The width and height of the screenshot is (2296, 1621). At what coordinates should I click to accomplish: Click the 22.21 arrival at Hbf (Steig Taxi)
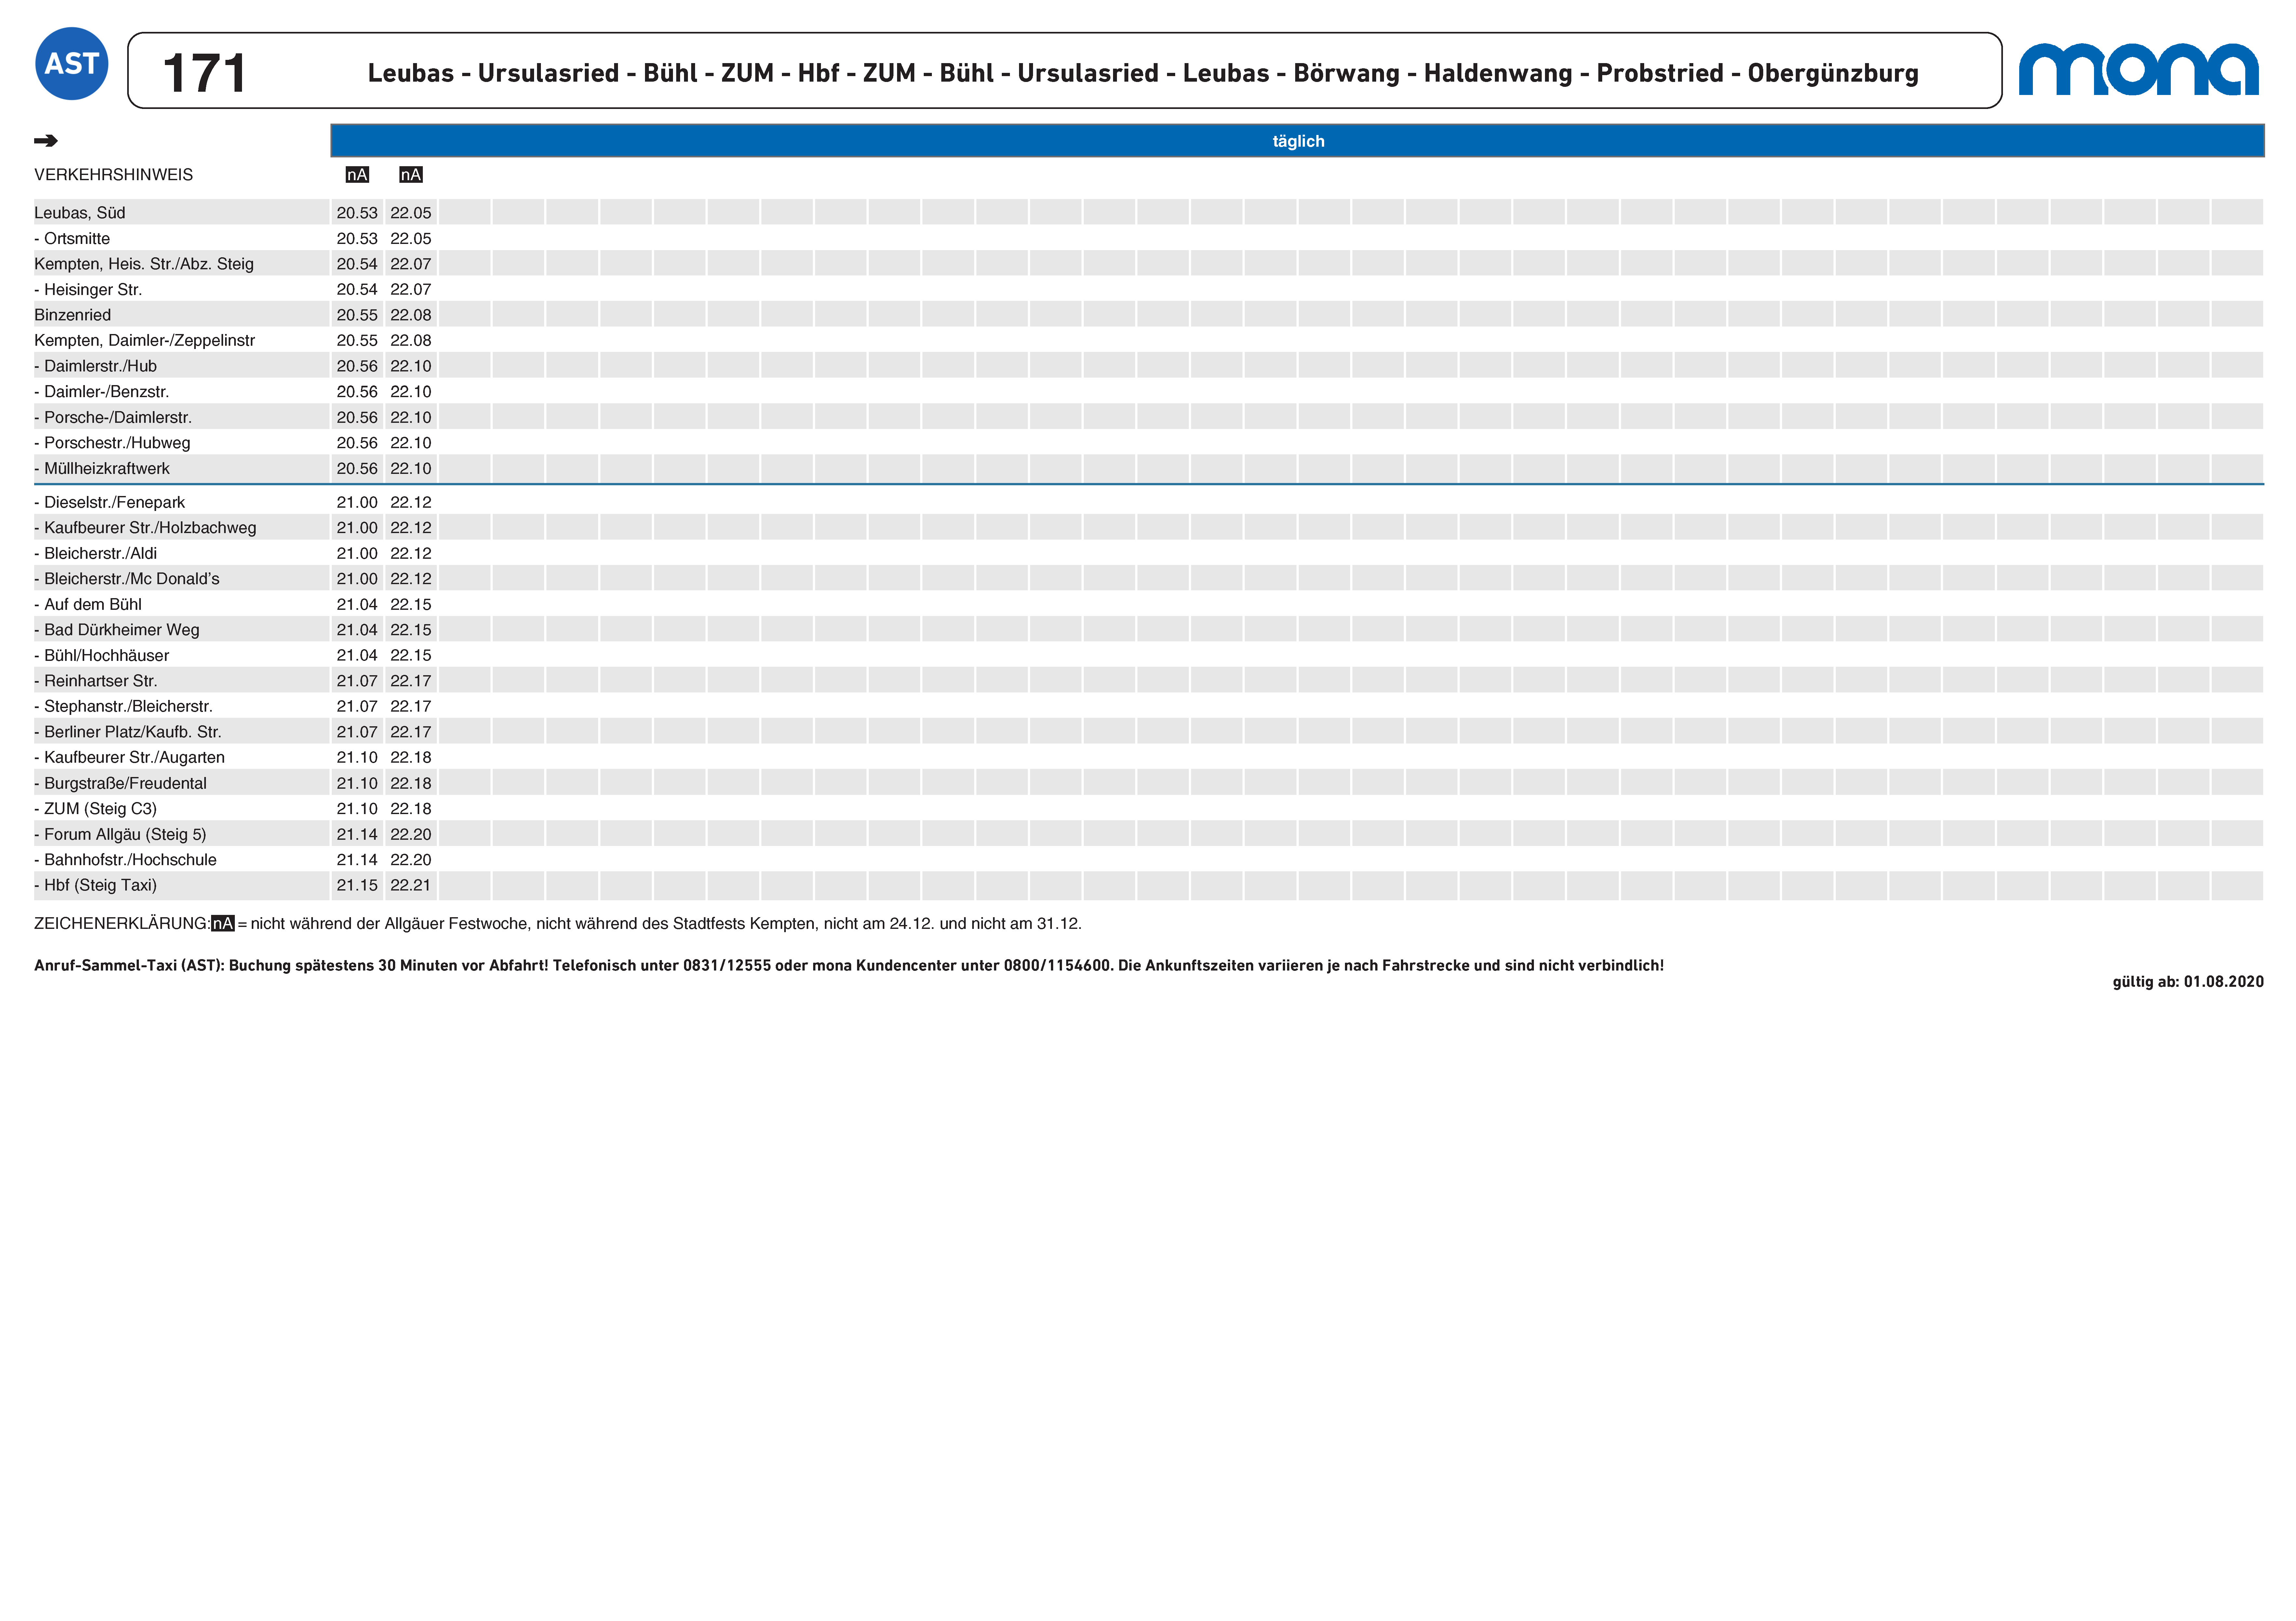pos(411,885)
